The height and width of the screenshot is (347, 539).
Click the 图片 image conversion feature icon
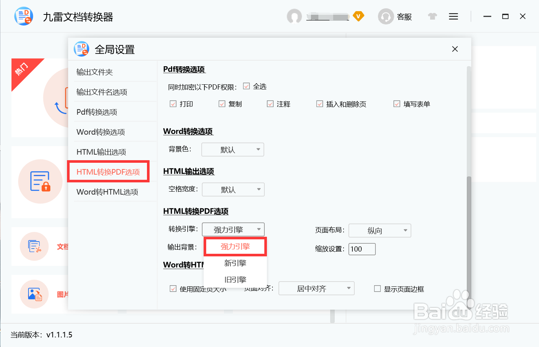pyautogui.click(x=34, y=294)
